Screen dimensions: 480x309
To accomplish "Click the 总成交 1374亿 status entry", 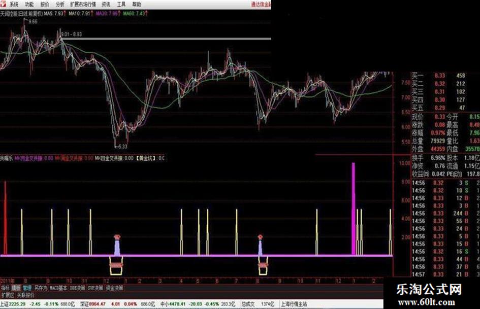I will 257,304.
